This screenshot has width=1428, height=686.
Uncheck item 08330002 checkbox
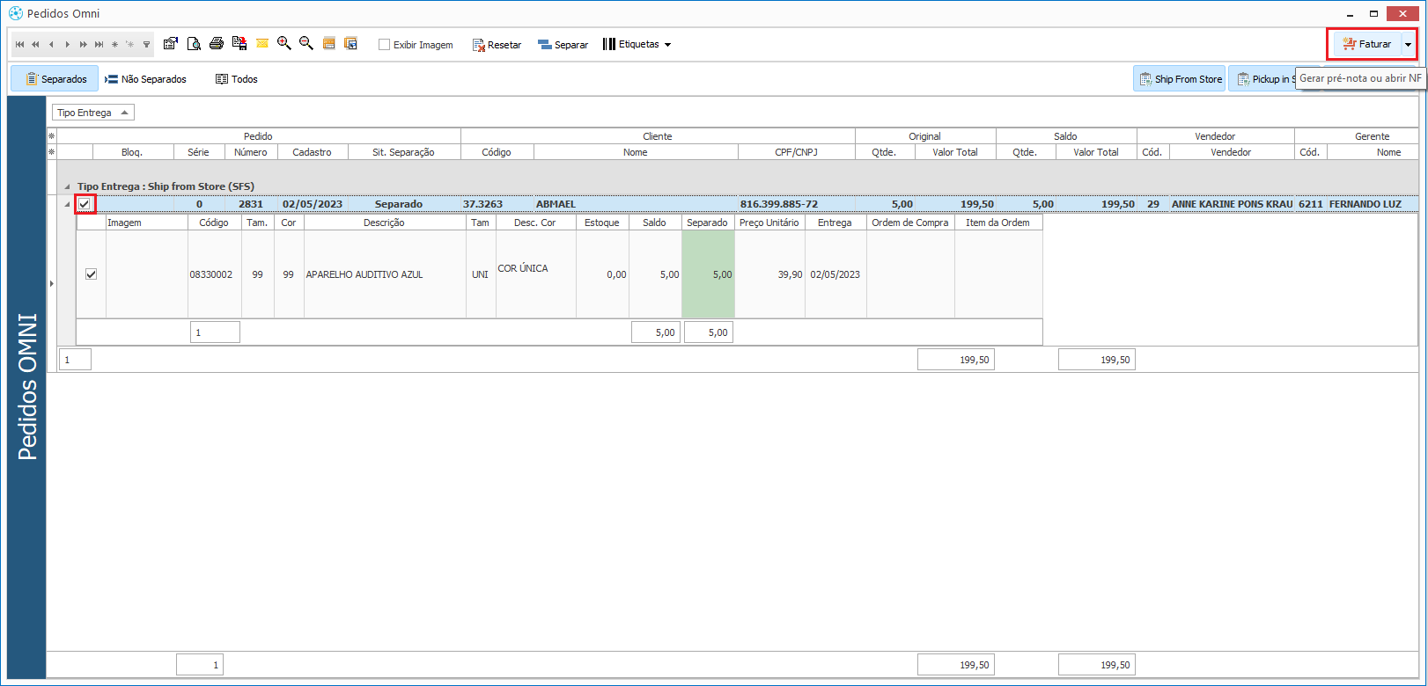click(91, 274)
